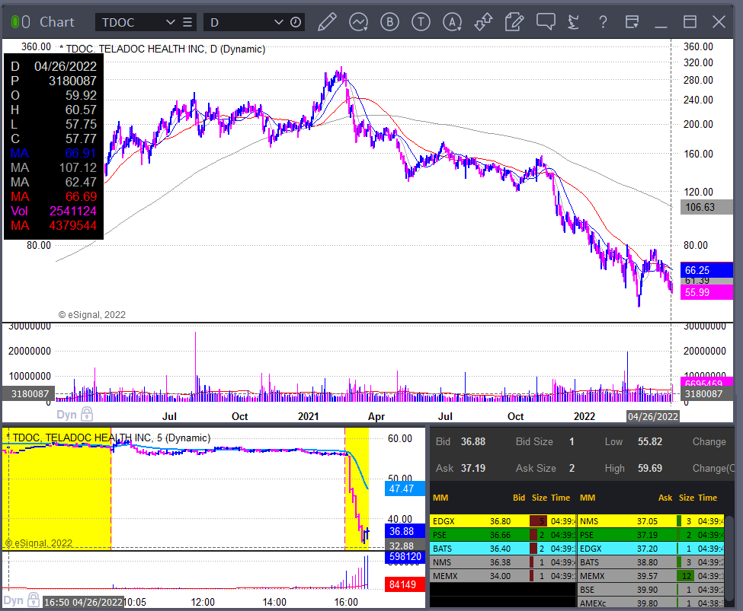Open the symbol list menu icon
Screen dimensions: 743x611
pos(187,22)
